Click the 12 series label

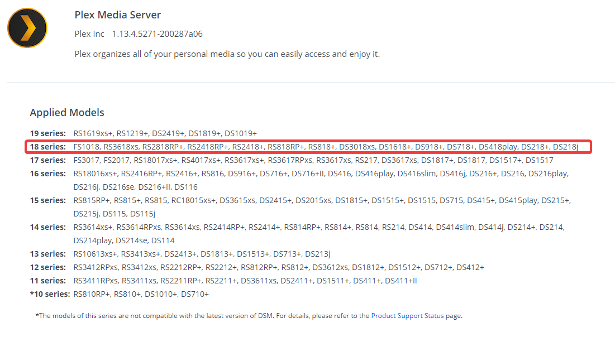click(x=48, y=267)
